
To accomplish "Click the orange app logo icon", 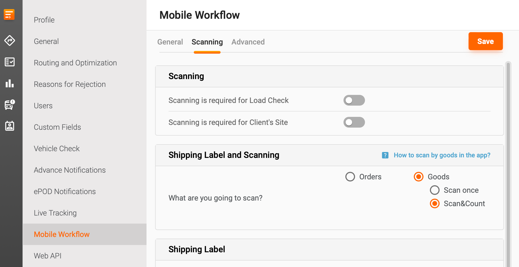I will [9, 14].
